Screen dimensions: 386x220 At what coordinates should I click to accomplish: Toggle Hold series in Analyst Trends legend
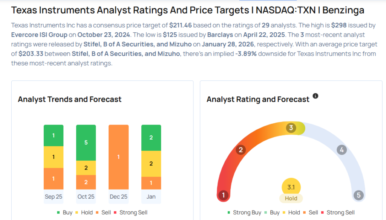(x=83, y=212)
